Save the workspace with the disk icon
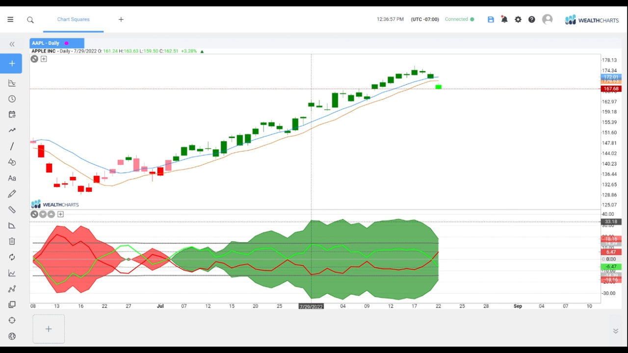Screen dimensions: 628x353 click(491, 20)
